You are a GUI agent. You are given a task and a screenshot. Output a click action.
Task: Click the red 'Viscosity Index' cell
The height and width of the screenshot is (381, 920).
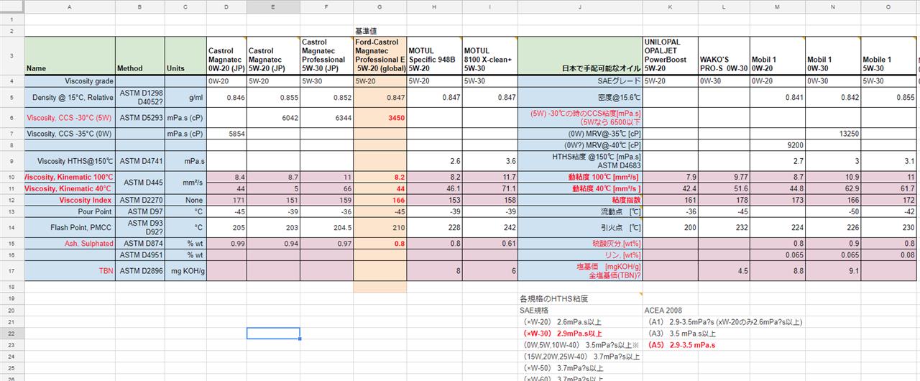70,200
